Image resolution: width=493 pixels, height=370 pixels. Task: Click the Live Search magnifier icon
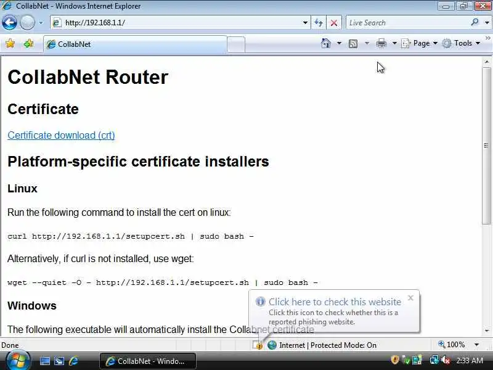coord(475,22)
